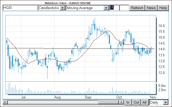Click the HGSI ticker symbol field

(x=20, y=8)
